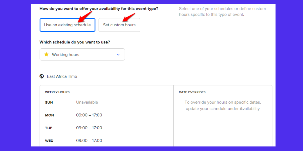Click the Unavailable text for Sunday
The image size is (303, 151).
[87, 102]
